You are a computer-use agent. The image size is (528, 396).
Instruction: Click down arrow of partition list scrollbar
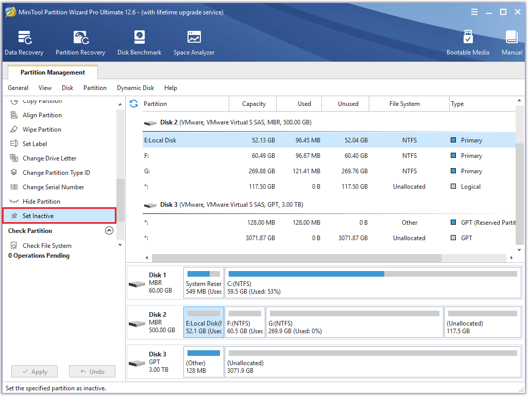[519, 250]
